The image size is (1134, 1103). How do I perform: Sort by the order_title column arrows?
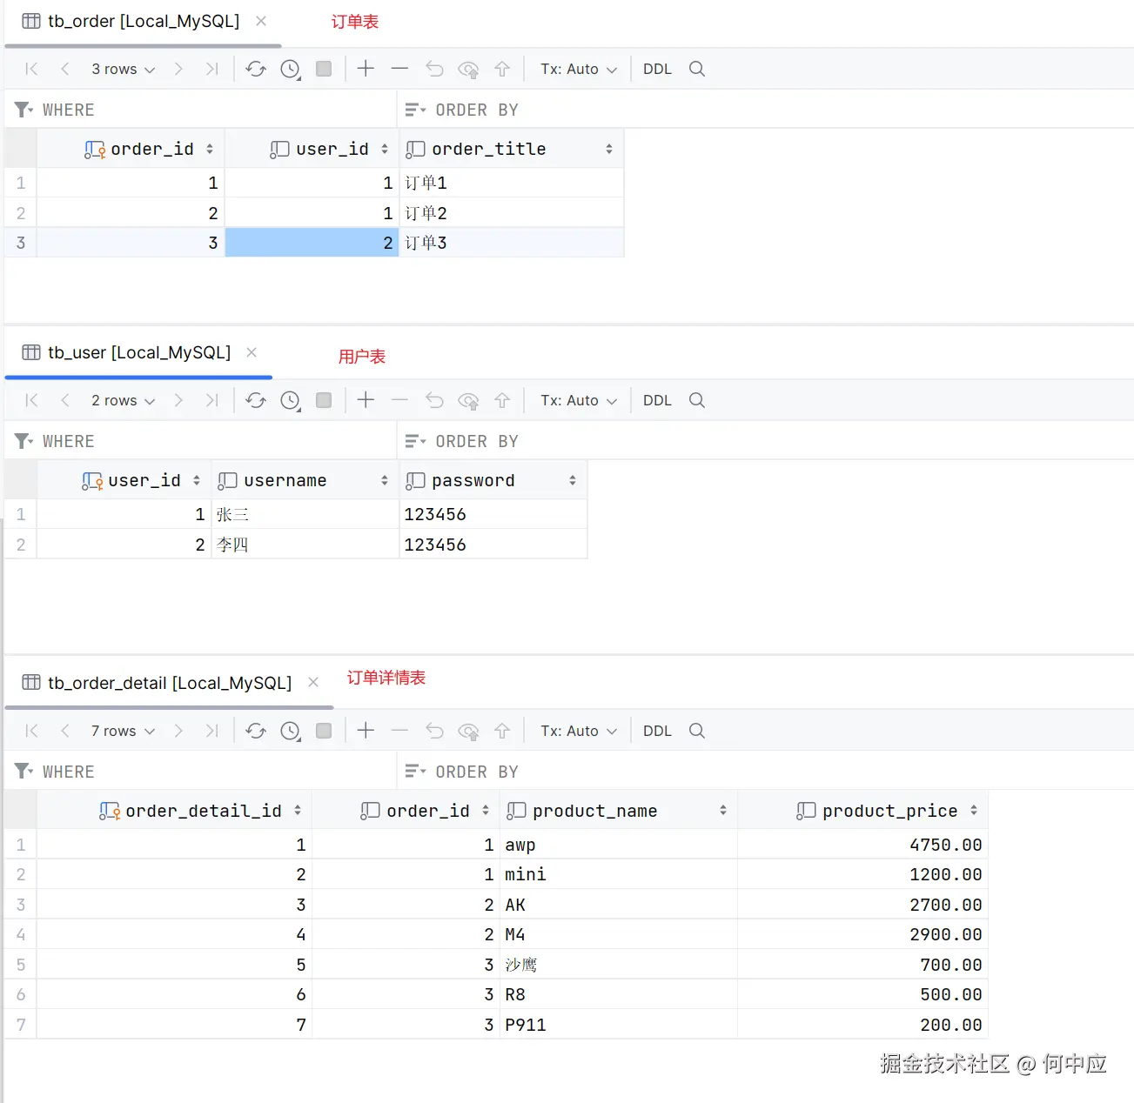[609, 150]
